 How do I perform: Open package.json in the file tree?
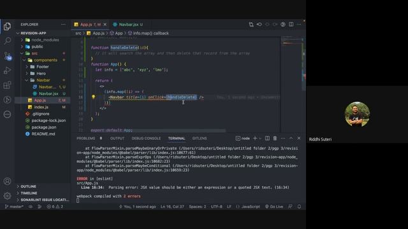(42, 127)
